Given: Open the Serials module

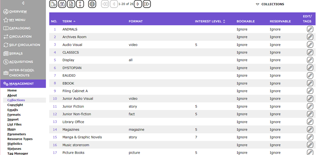Looking at the screenshot, I should [13, 54].
